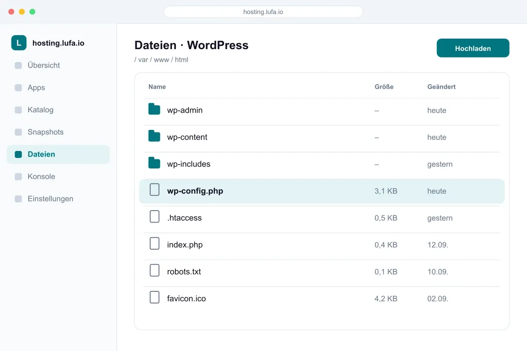This screenshot has height=351, width=527.
Task: Click the wp-config.php file icon
Action: (x=155, y=190)
